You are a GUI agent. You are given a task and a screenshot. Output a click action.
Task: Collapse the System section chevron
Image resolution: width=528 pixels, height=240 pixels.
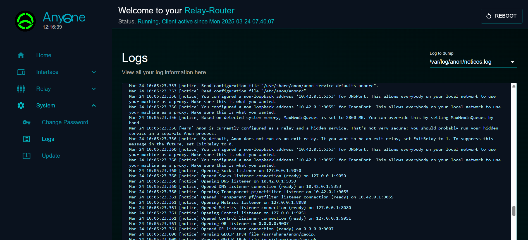pyautogui.click(x=94, y=105)
